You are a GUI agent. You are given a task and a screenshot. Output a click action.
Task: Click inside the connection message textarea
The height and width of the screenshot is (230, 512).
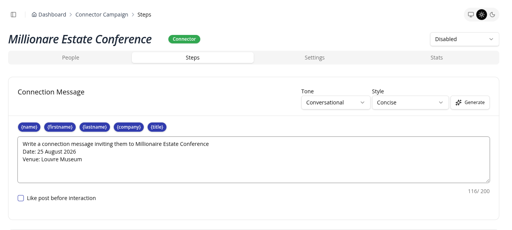pos(254,160)
